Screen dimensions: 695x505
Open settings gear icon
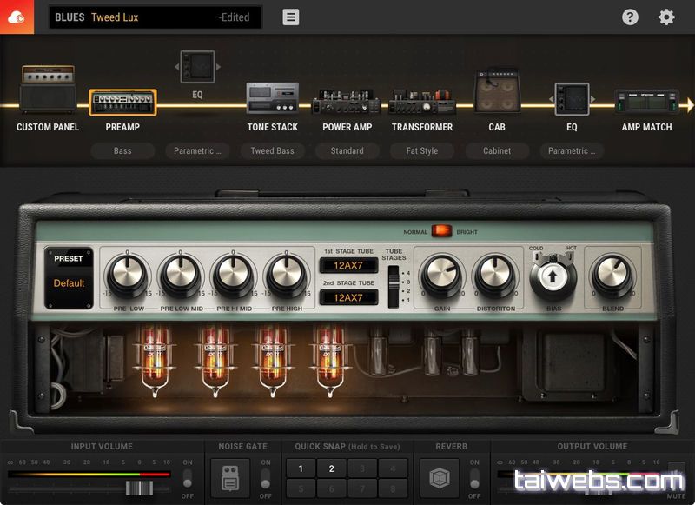(666, 17)
